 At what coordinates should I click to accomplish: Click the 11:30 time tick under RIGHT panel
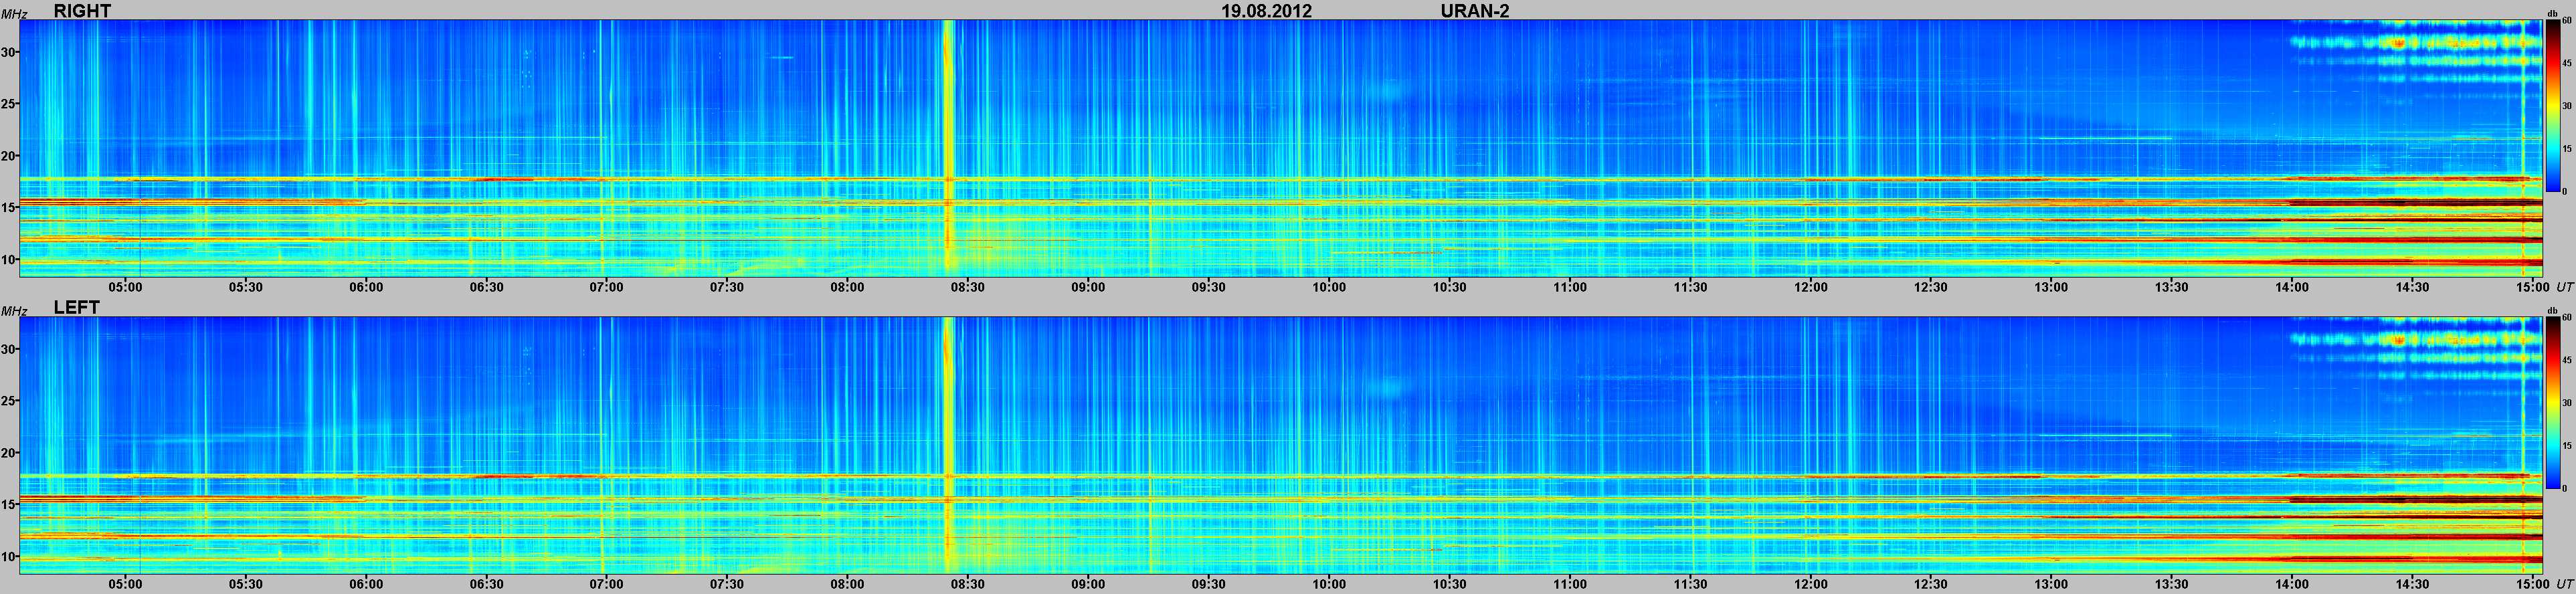[x=1690, y=287]
